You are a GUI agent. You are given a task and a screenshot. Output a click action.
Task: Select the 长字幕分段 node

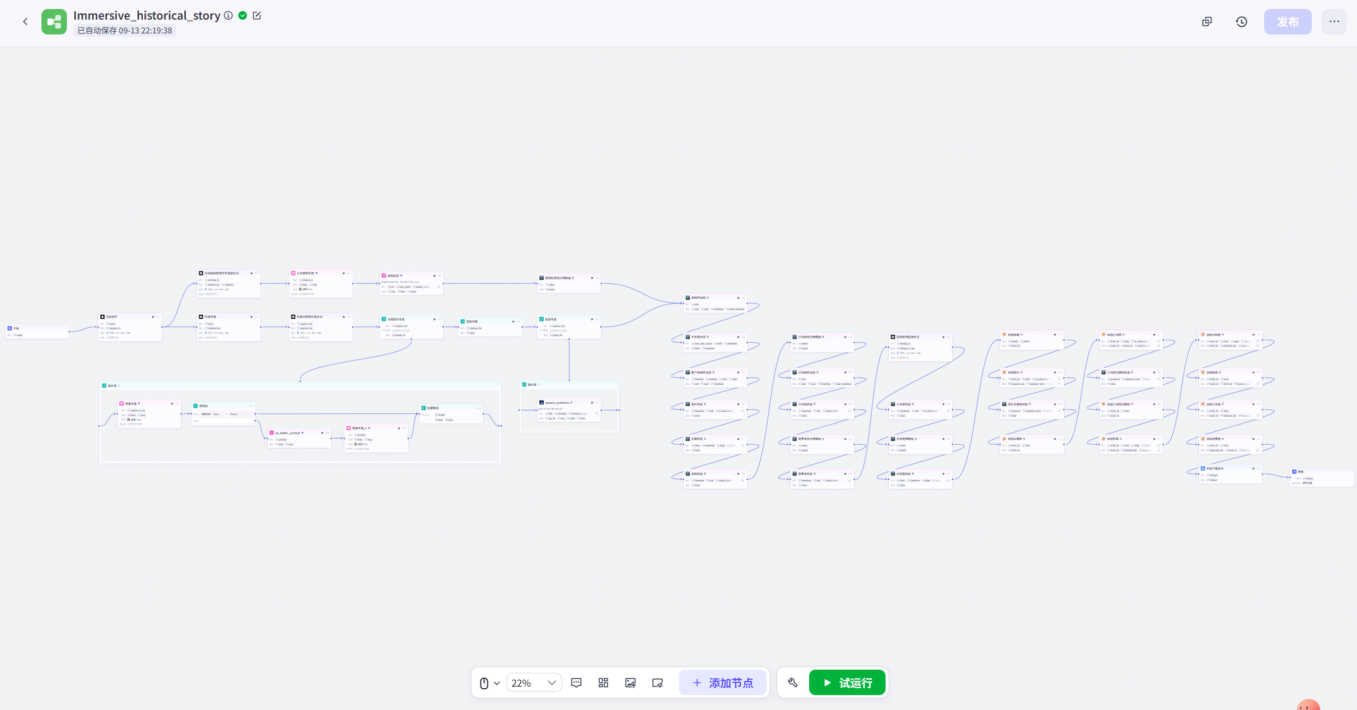[x=715, y=342]
